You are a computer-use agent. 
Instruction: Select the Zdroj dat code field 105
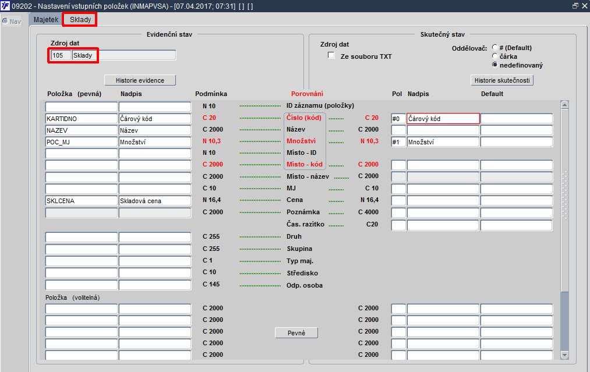click(x=61, y=55)
